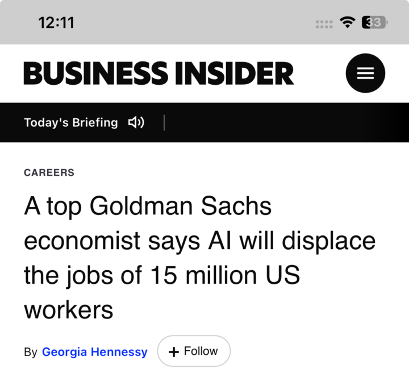Tap the 'By' byline text
Screen dimensions: 409x381
click(x=31, y=352)
